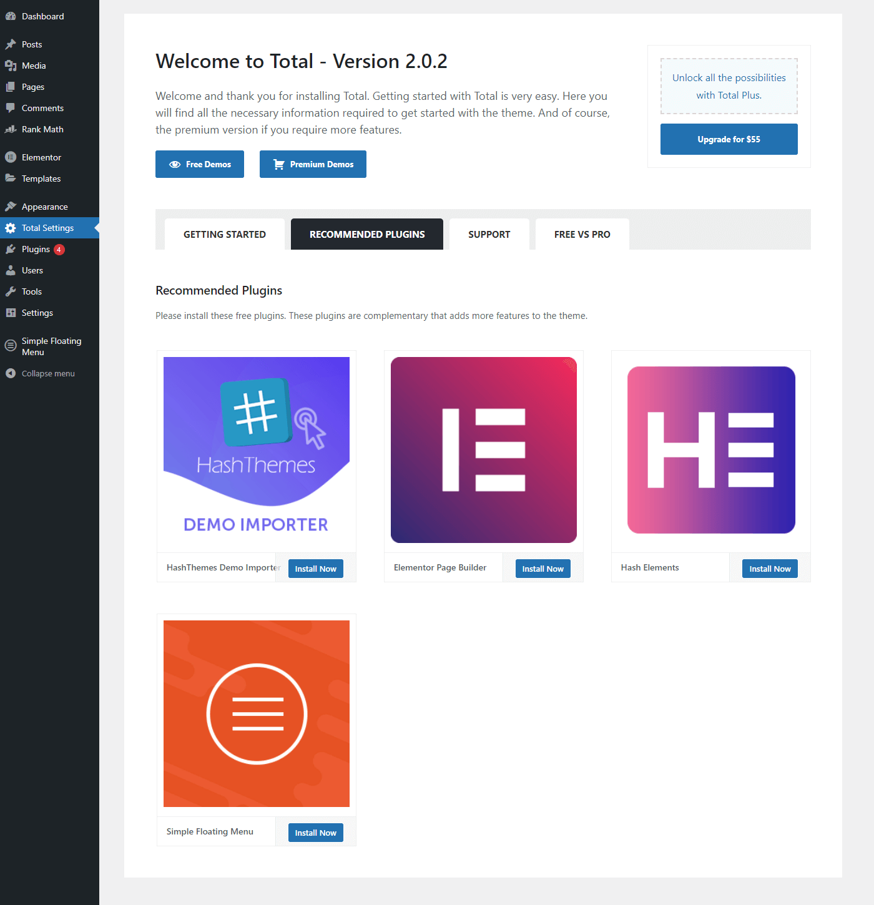This screenshot has width=874, height=905.
Task: Click the Dashboard gauge icon in sidebar
Action: (x=11, y=16)
